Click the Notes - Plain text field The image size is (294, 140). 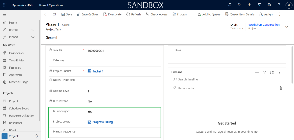[89, 80]
